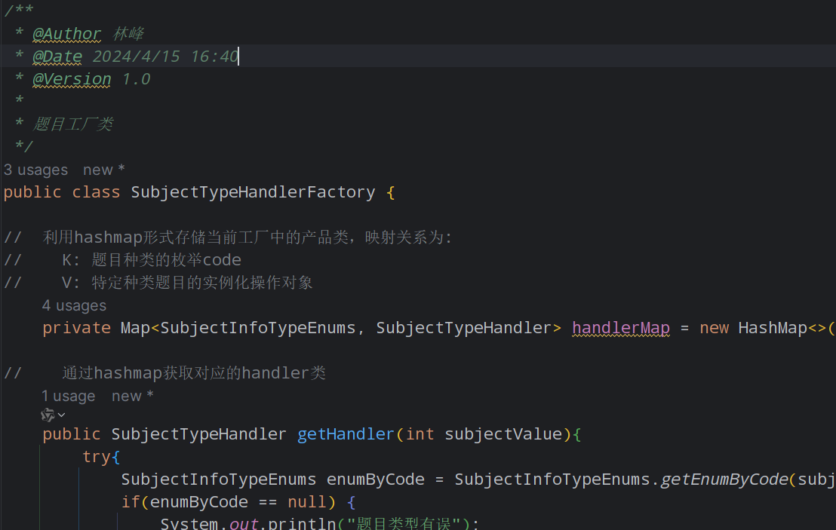The height and width of the screenshot is (530, 836).
Task: Click the SubjectInfoTypeEnums type name
Action: [218, 479]
